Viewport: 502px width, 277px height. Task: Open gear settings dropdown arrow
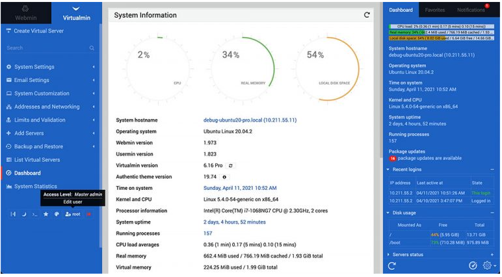click(x=495, y=266)
